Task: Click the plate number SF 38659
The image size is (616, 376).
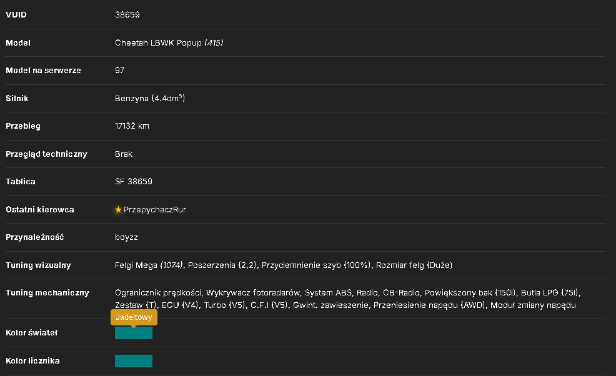Action: (x=134, y=182)
